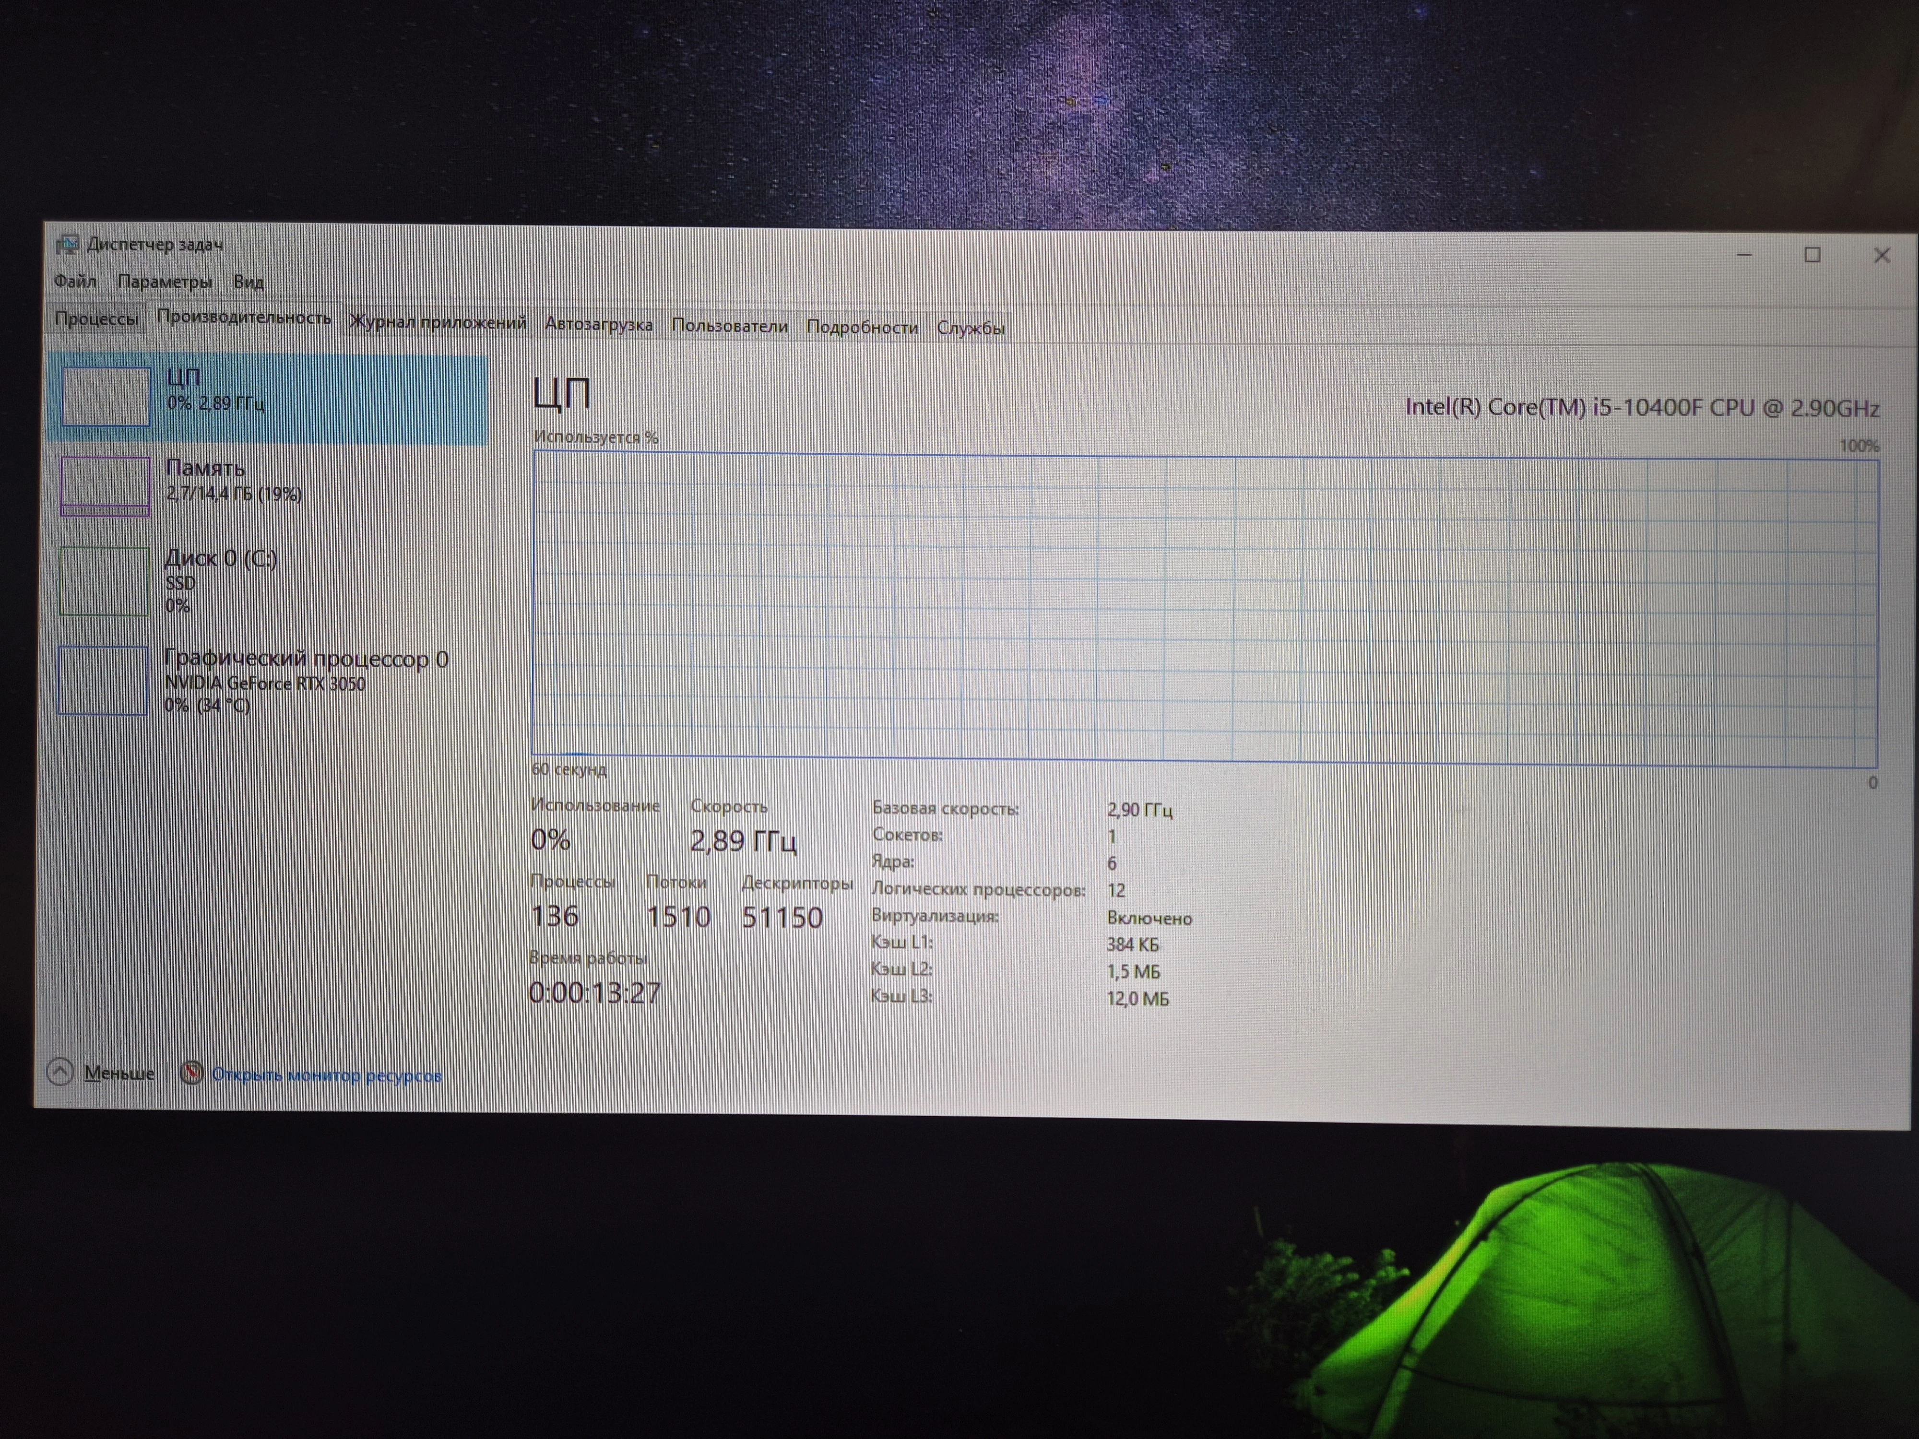The image size is (1919, 1439).
Task: Open the Файл menu
Action: pos(75,281)
